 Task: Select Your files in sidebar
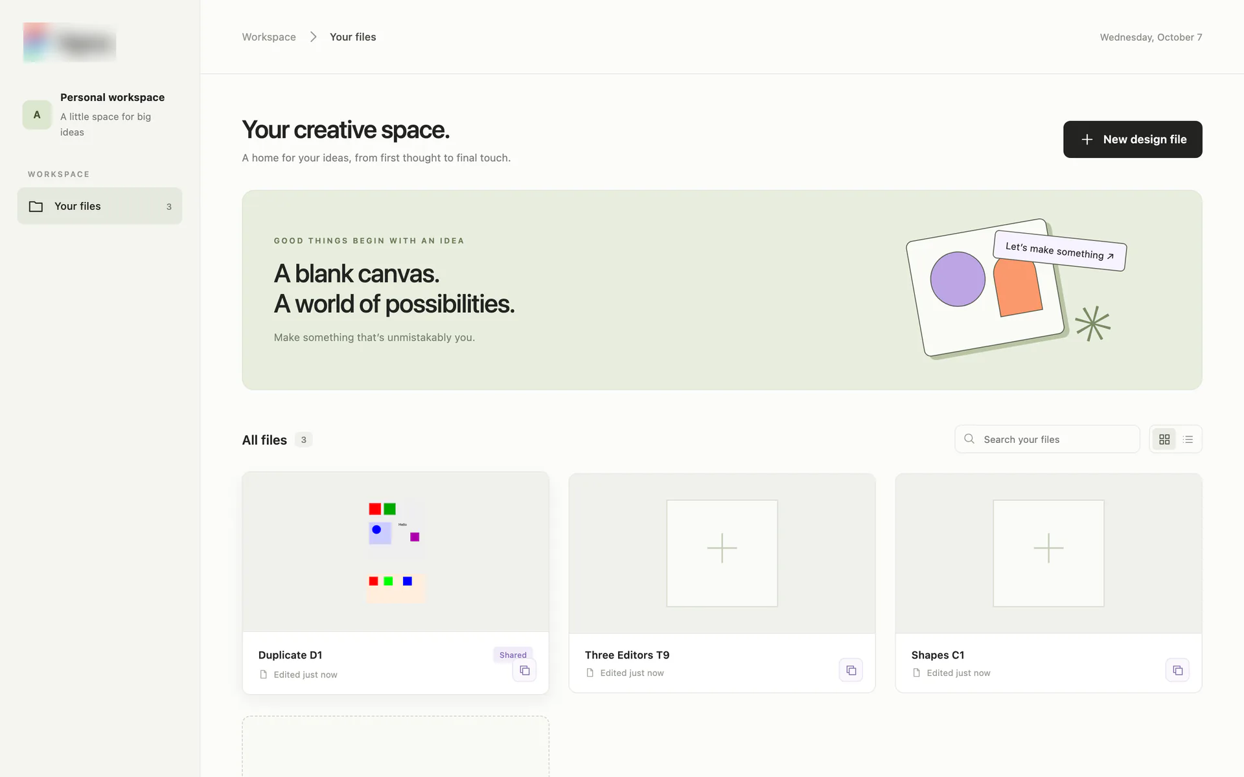click(x=100, y=206)
